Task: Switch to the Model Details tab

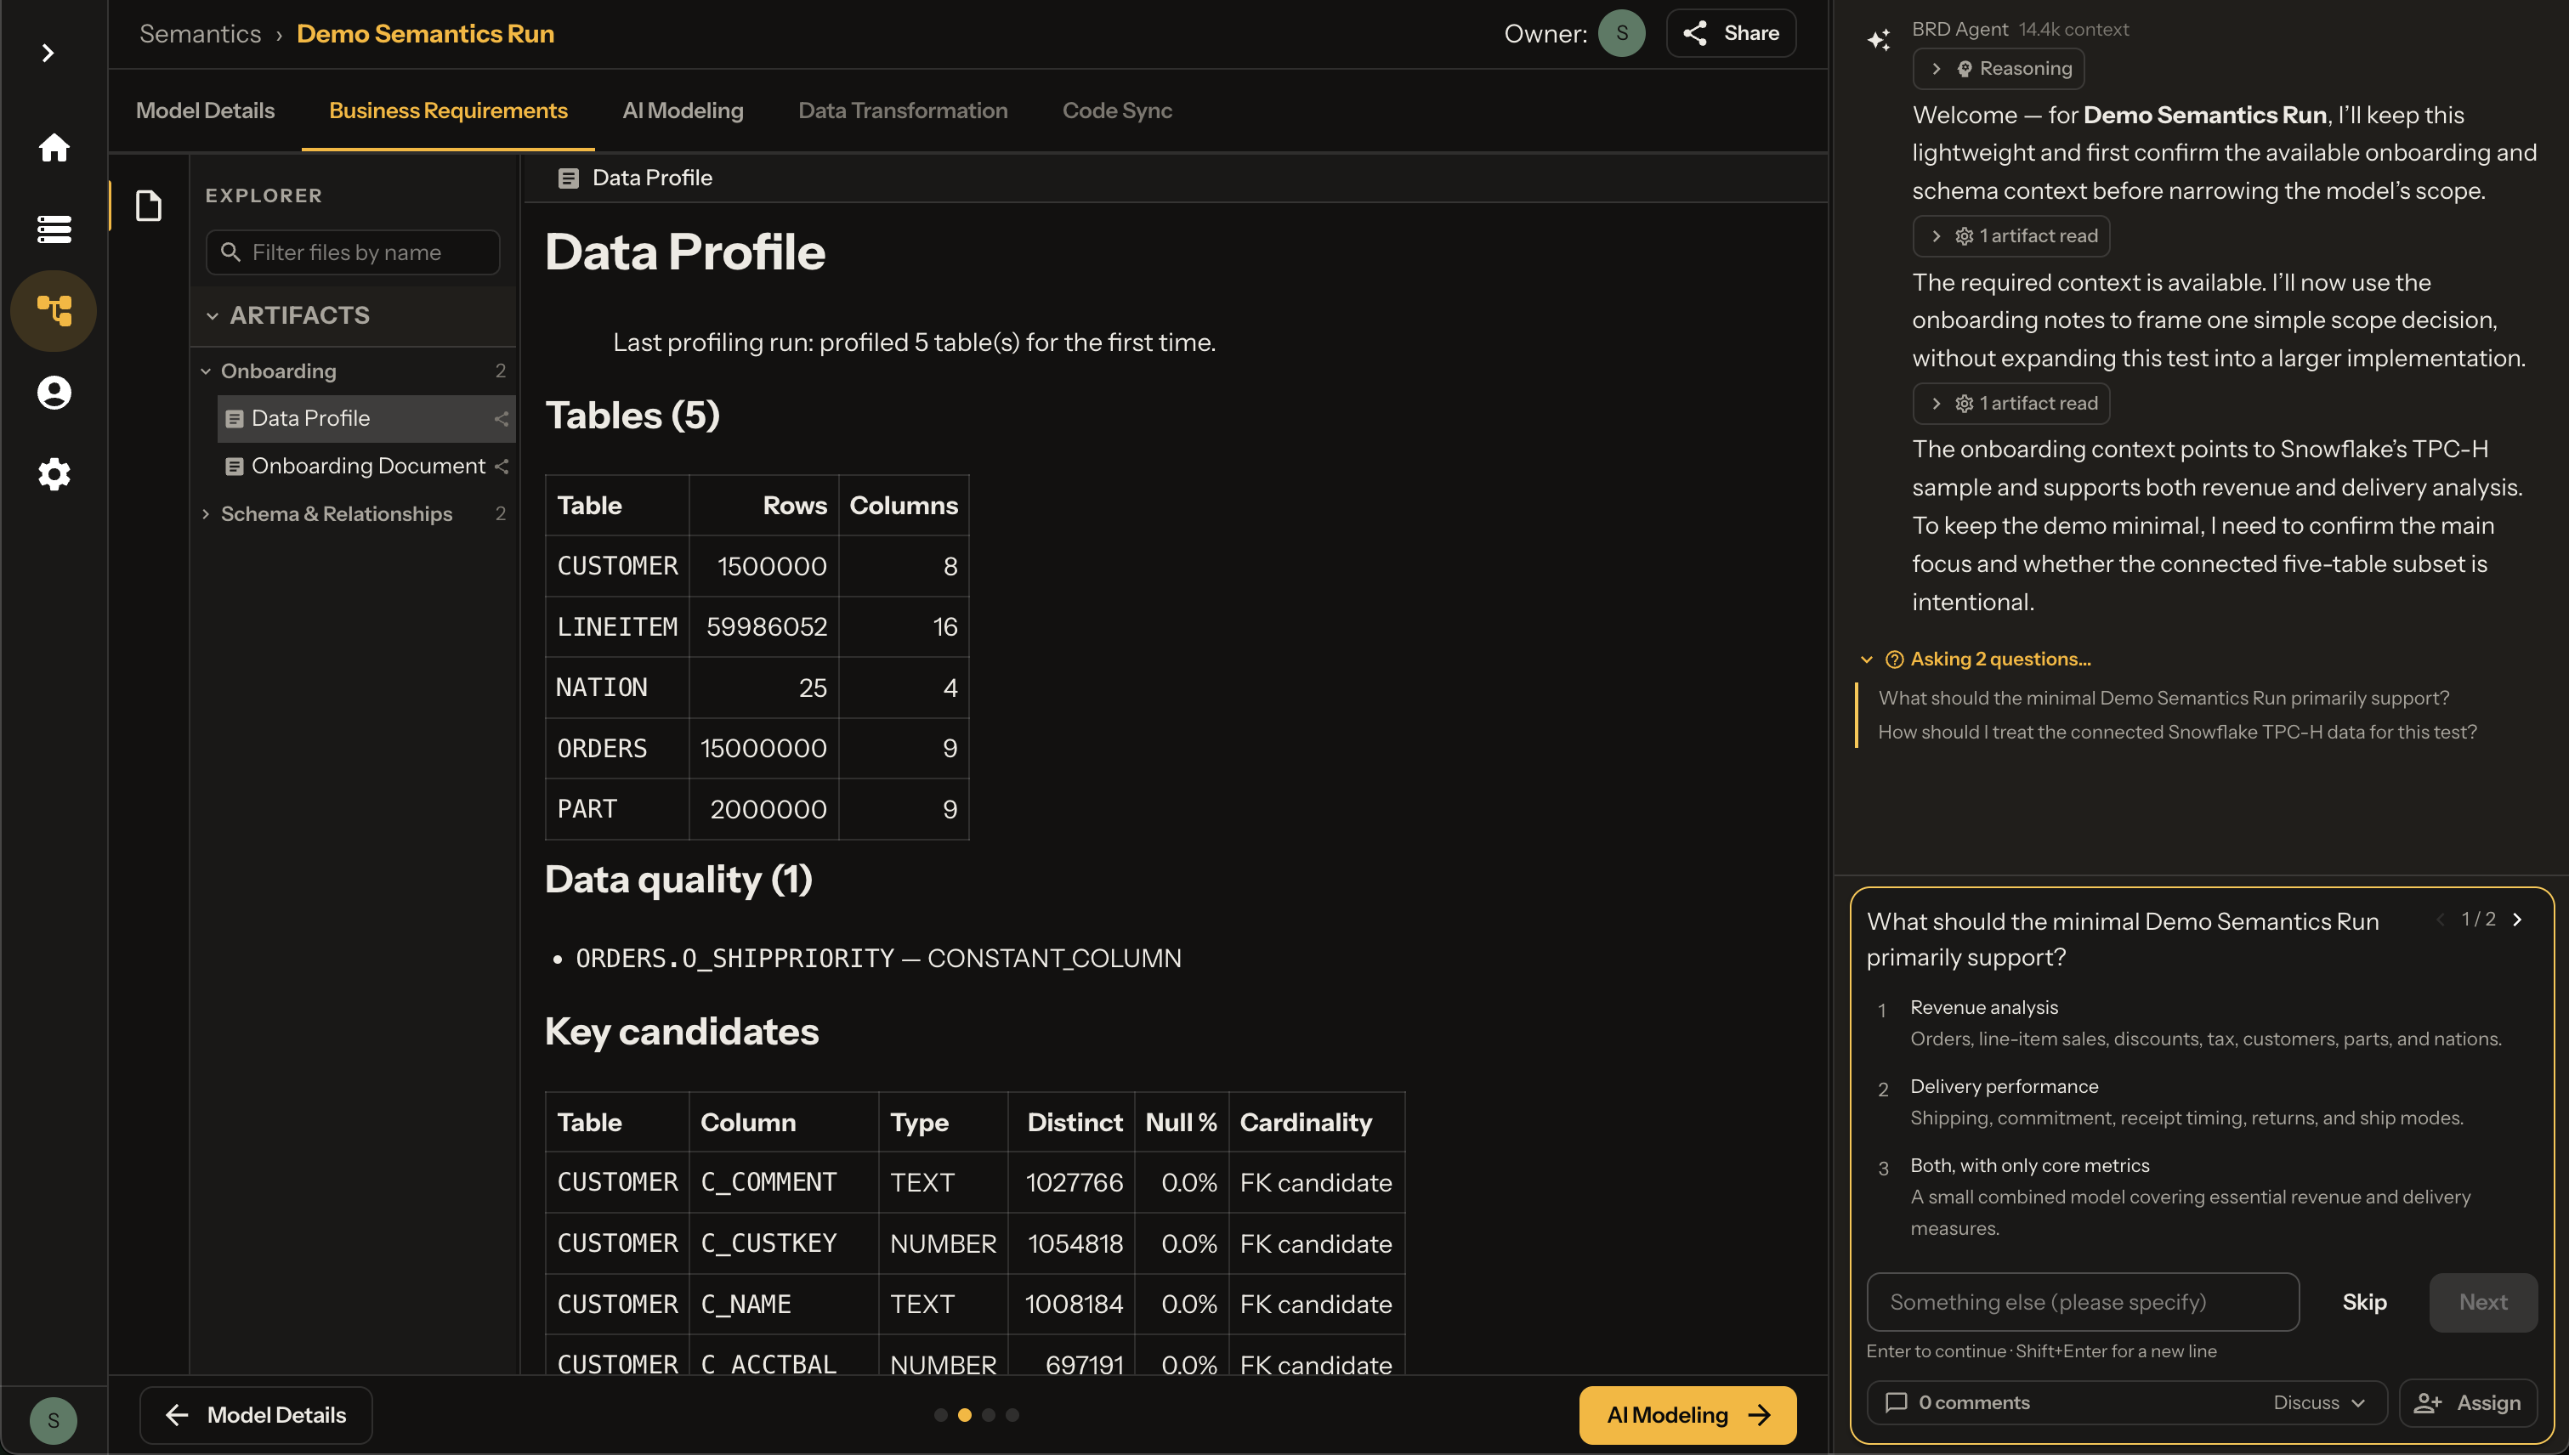Action: pos(205,110)
